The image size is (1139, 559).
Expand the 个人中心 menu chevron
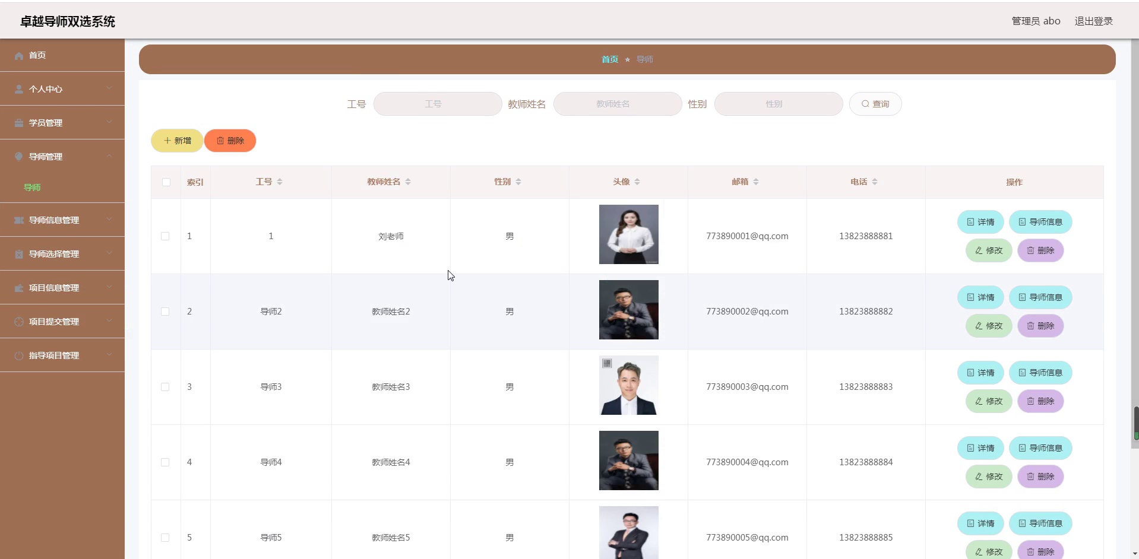(x=109, y=88)
